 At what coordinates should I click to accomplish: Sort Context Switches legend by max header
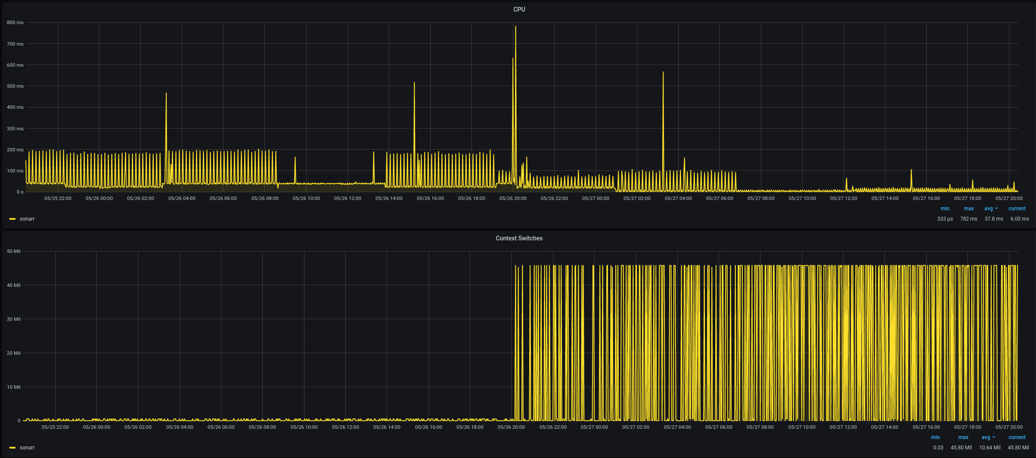[963, 437]
